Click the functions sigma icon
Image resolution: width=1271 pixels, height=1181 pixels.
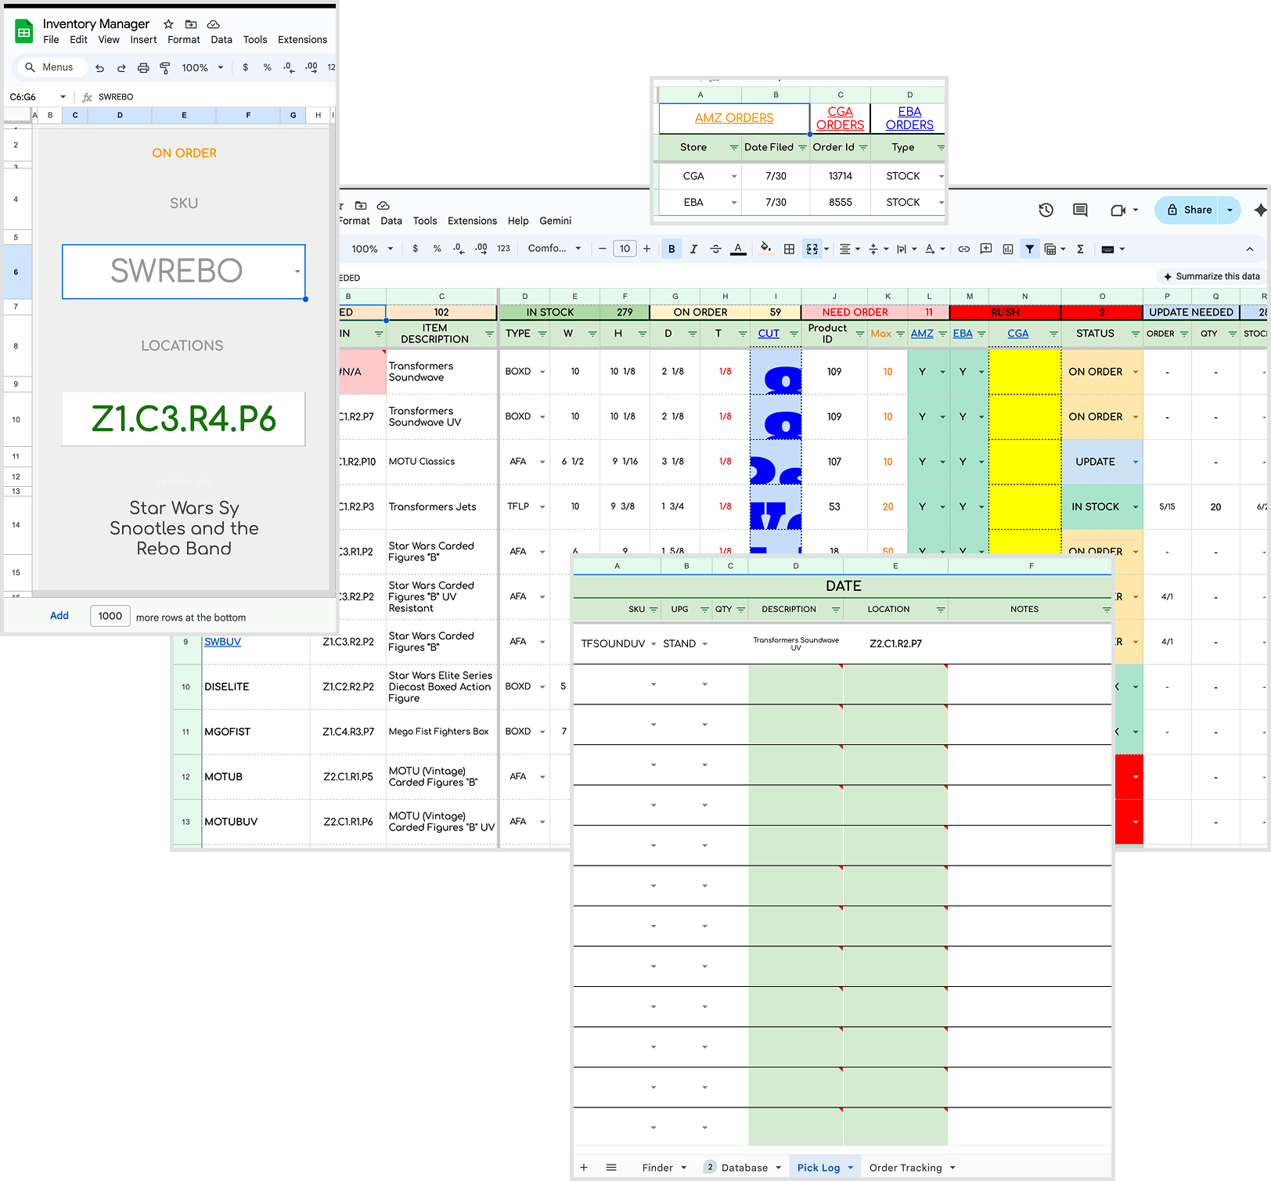(1080, 249)
